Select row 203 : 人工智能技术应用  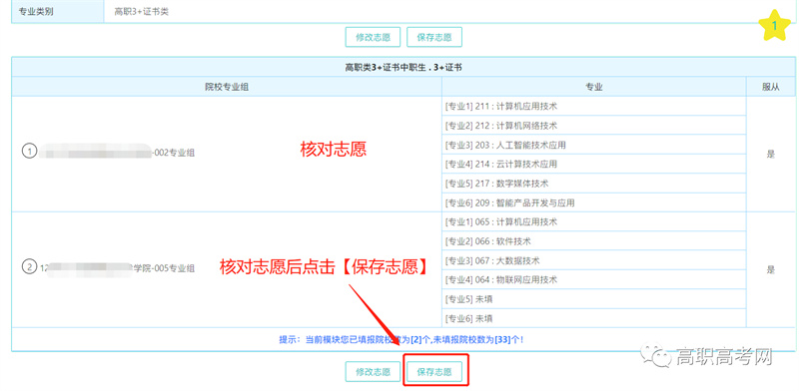(593, 145)
